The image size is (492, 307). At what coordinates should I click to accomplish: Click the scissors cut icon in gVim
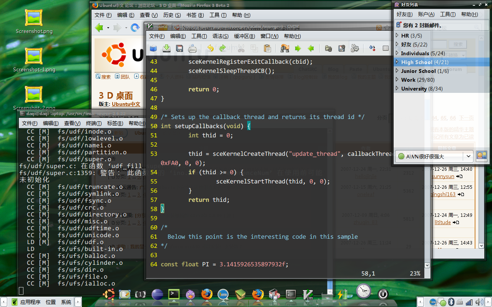click(241, 48)
